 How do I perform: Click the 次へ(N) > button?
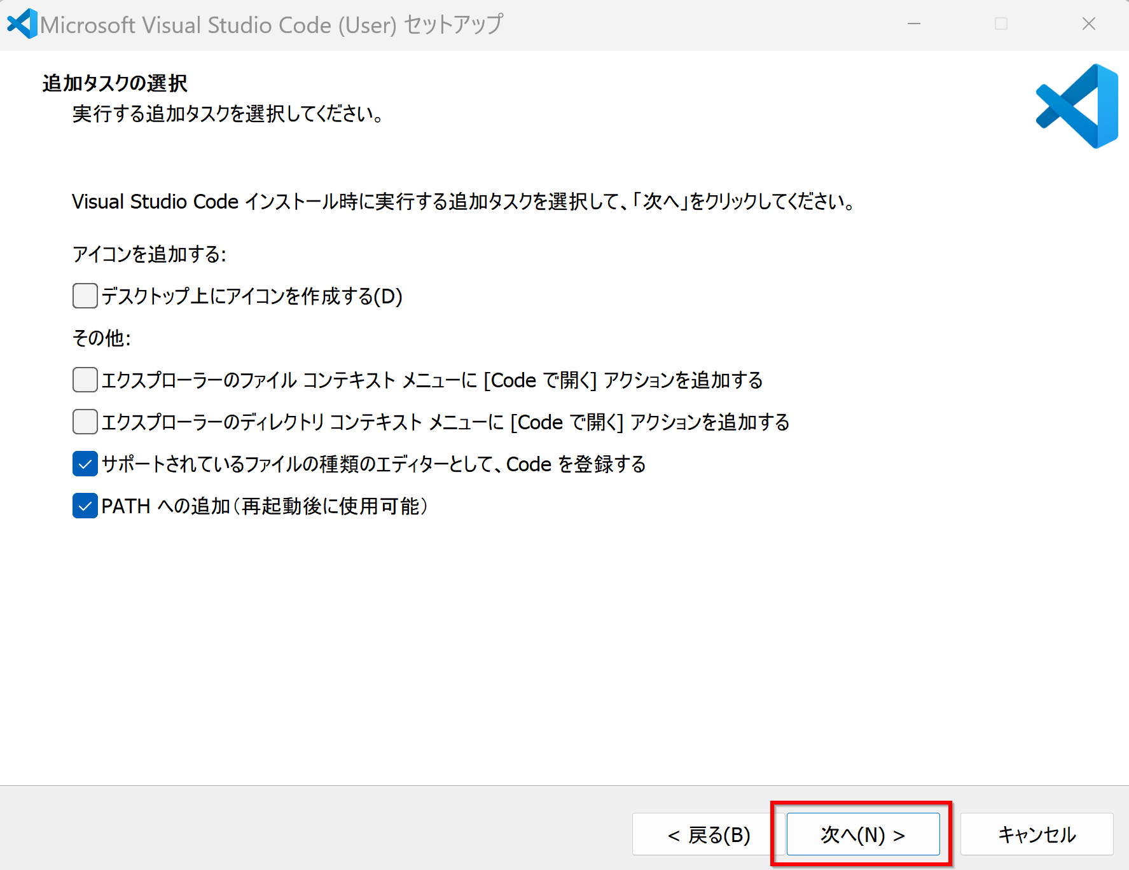pos(863,834)
